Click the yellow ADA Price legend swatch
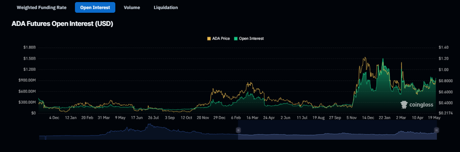Viewport: 460px width, 152px height. (209, 38)
